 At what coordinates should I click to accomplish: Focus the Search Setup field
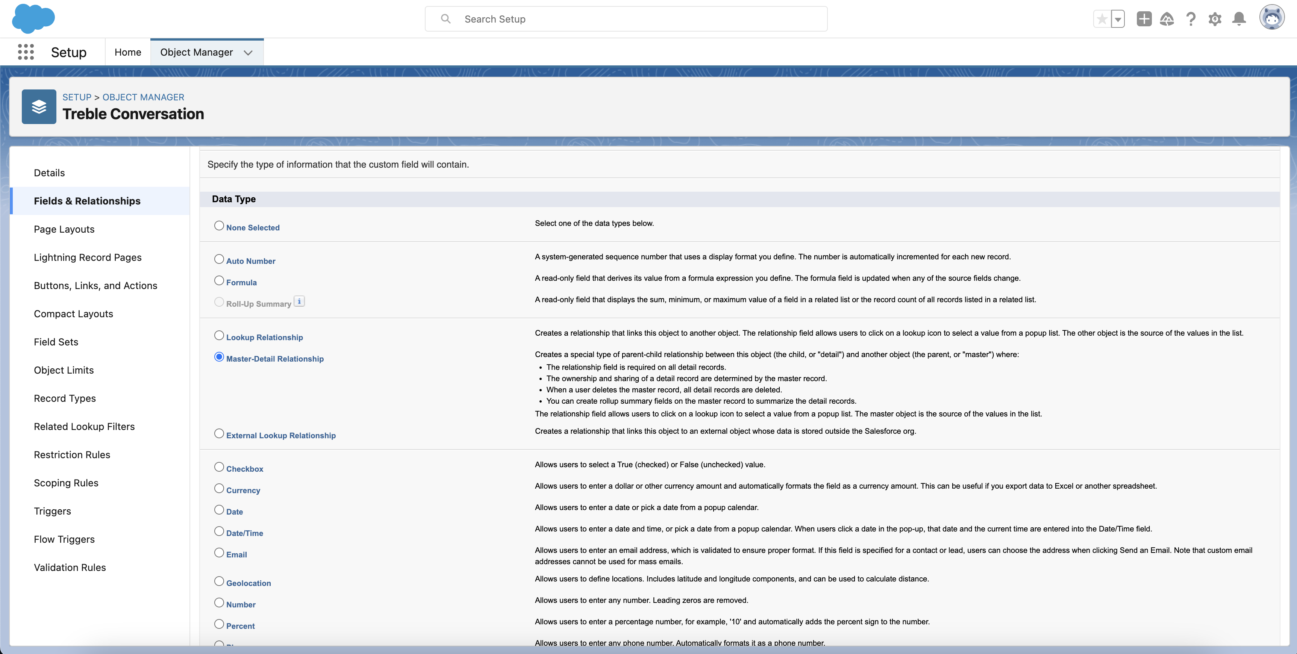pos(626,19)
